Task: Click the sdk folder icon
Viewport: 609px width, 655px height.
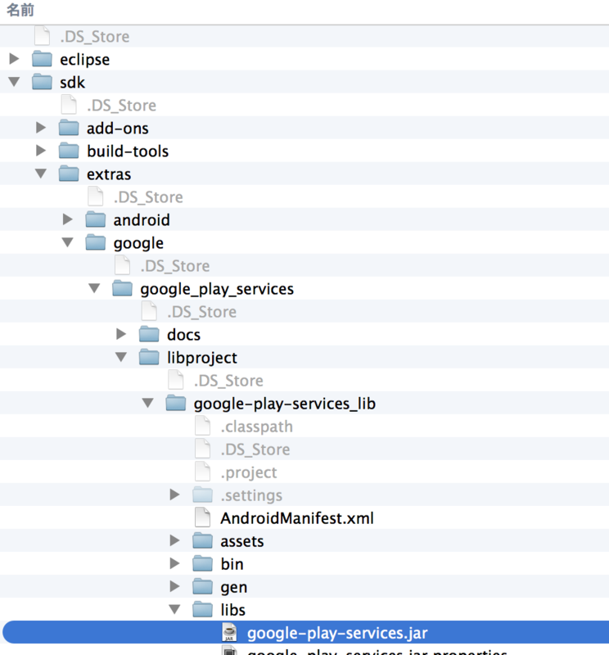Action: [x=43, y=82]
